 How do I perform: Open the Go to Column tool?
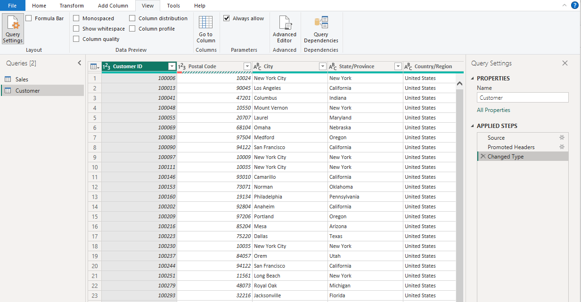[206, 29]
